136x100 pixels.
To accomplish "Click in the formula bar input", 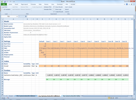I will (x=80, y=16).
